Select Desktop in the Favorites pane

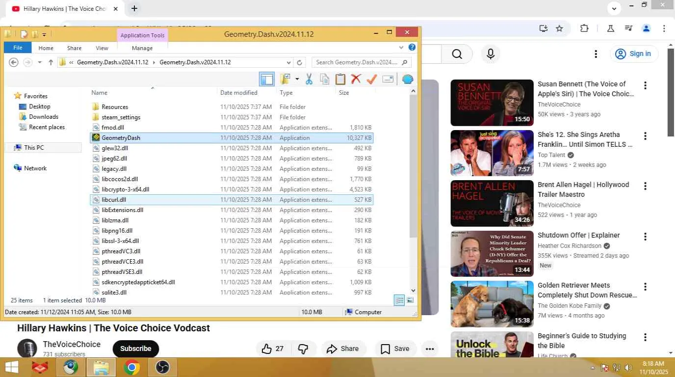pyautogui.click(x=39, y=107)
